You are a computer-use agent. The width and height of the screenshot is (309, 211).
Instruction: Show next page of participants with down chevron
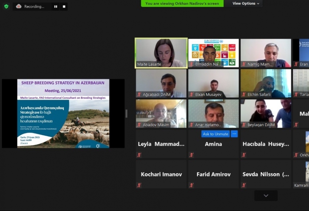click(266, 196)
